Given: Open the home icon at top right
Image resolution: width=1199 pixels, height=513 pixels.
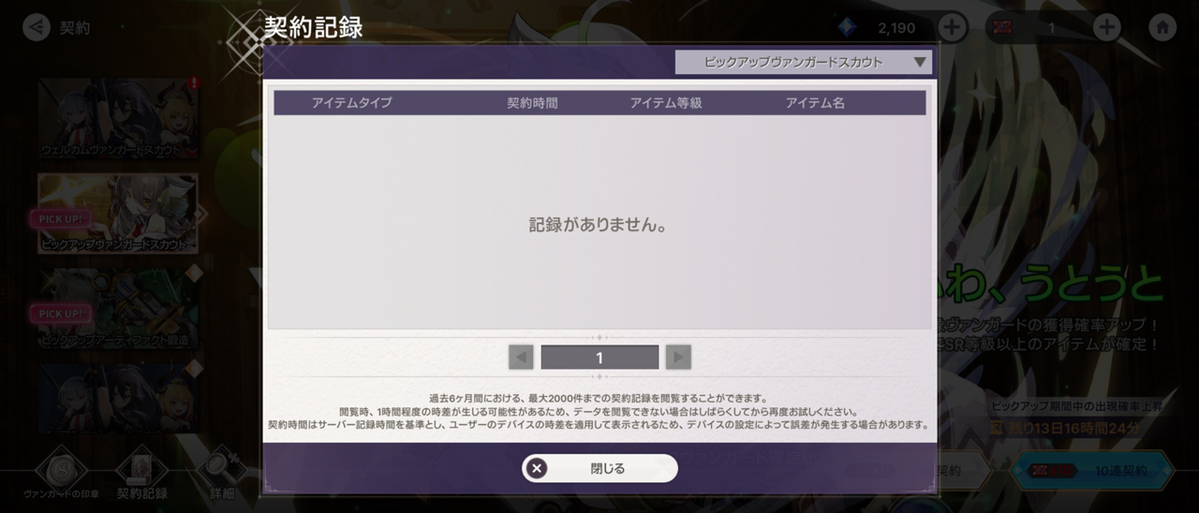Looking at the screenshot, I should coord(1162,27).
